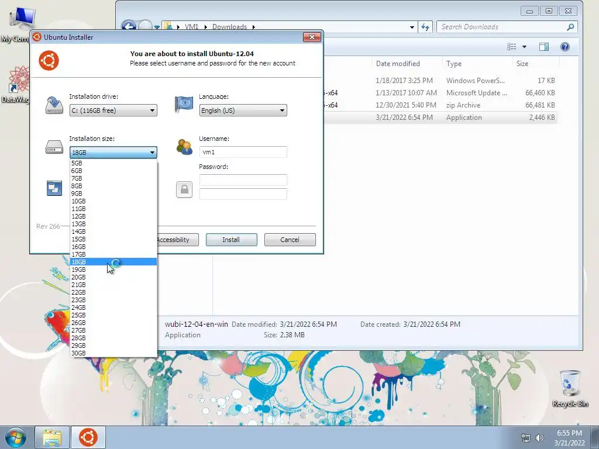Screen dimensions: 599x449
Task: Switch to Ubuntu Installer taskbar icon
Action: 88,437
